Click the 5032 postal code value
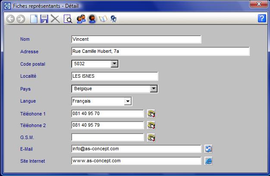 click(79, 64)
